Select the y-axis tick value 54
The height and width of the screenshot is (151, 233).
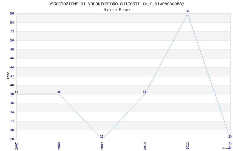12,23
